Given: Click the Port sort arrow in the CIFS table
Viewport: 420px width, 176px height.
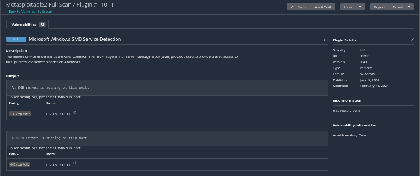Looking at the screenshot, I should coord(18,154).
